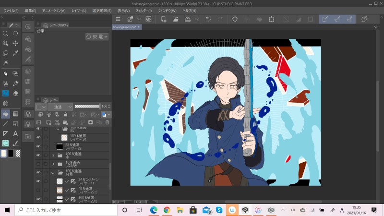Open the layer color blue-square dropdown
This screenshot has width=384, height=216.
pos(106,114)
